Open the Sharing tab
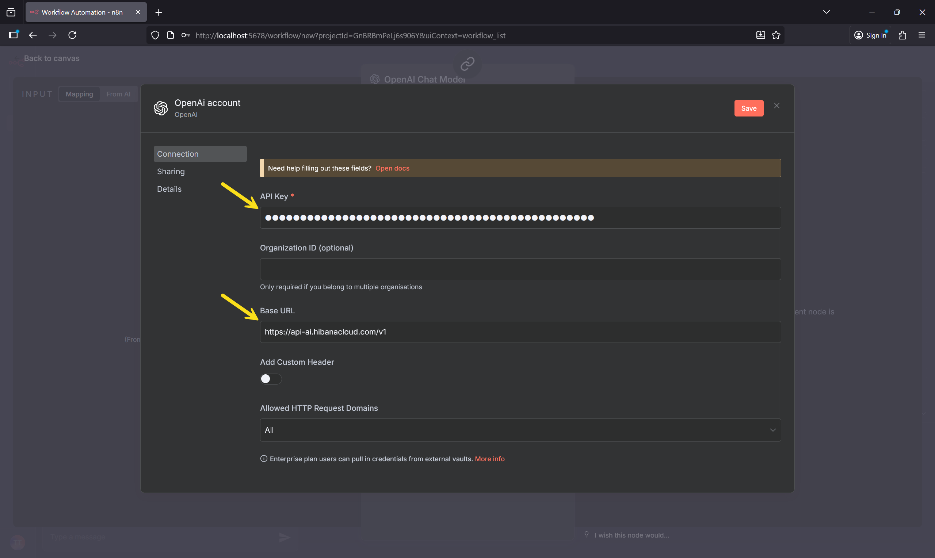Viewport: 935px width, 558px height. tap(171, 172)
